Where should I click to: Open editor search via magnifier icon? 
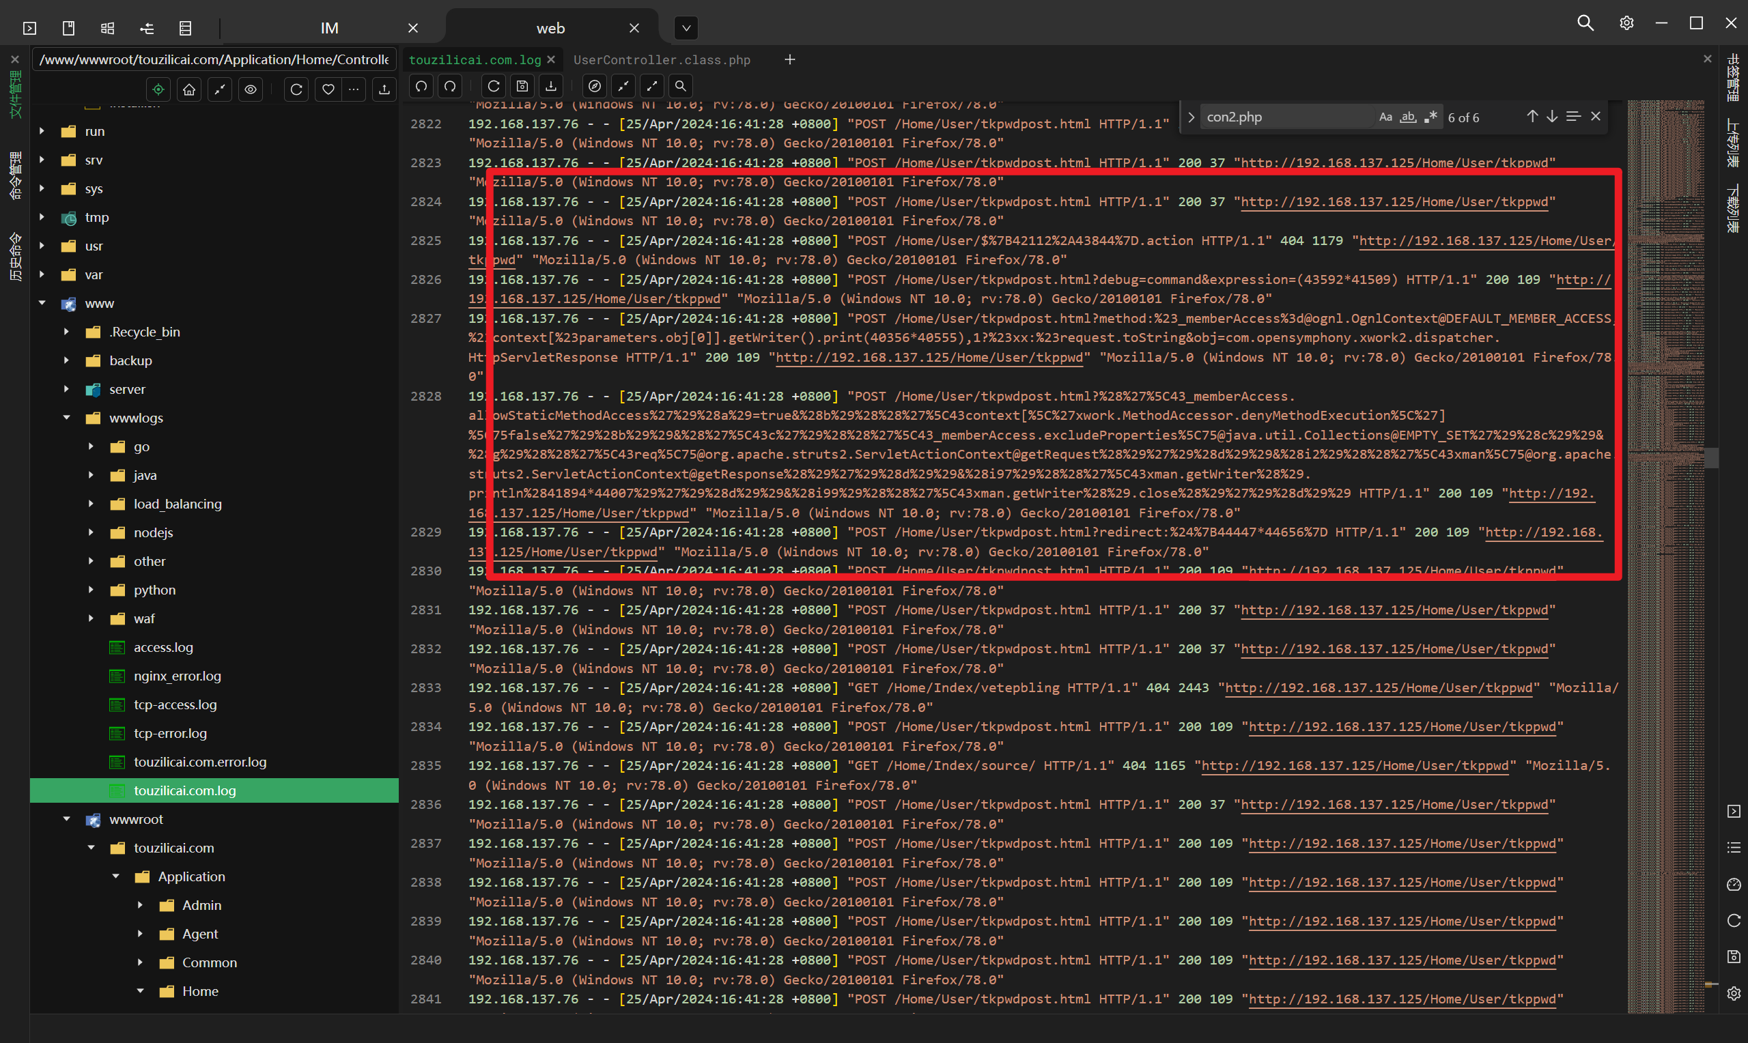(680, 86)
